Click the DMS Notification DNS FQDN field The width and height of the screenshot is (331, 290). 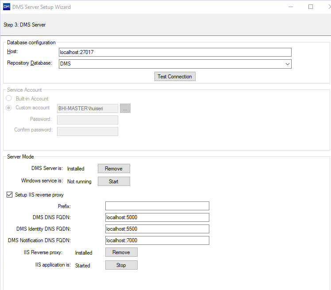(157, 240)
